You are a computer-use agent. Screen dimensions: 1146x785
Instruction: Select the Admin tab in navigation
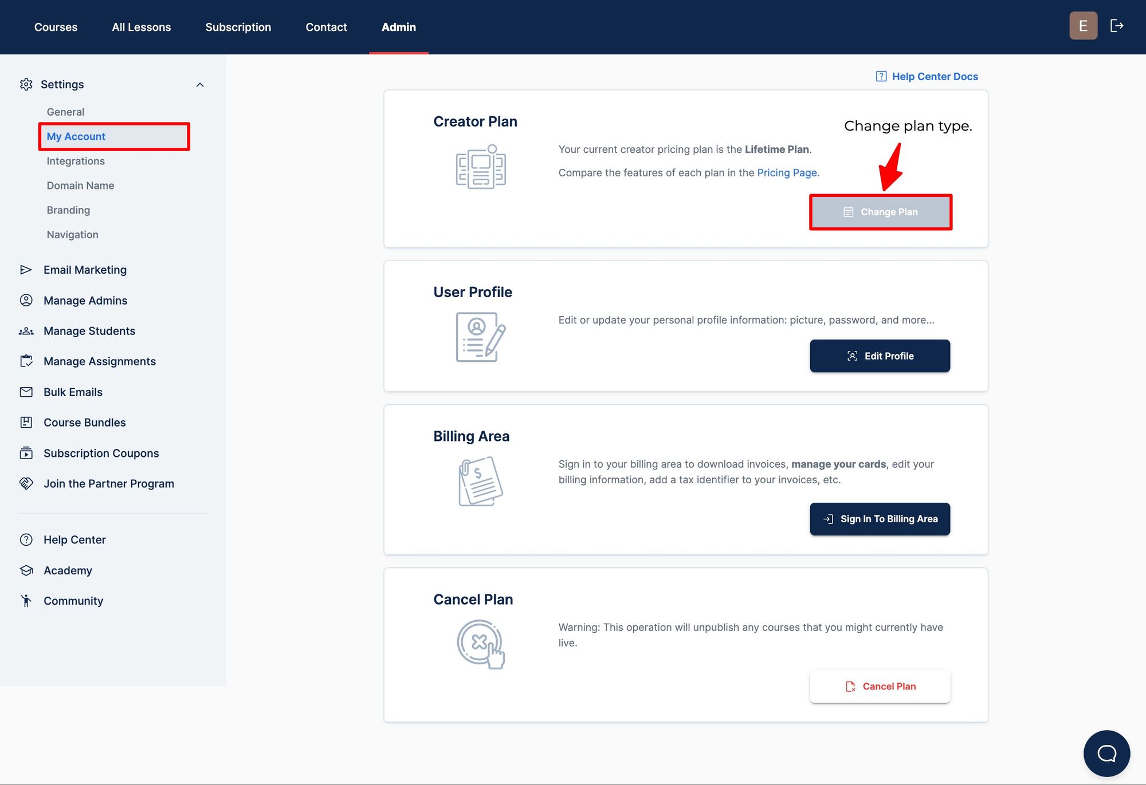(399, 26)
